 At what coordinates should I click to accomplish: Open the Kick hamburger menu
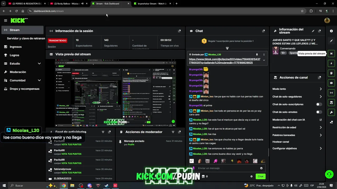[x=6, y=20]
